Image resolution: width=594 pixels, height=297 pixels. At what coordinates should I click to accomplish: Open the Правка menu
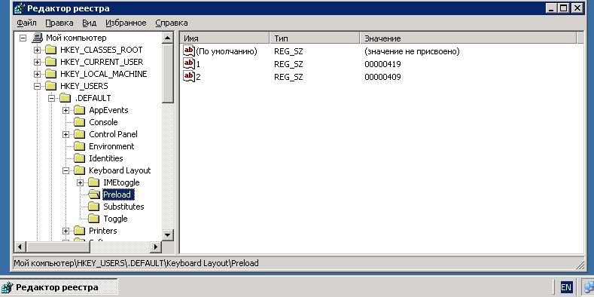[59, 23]
